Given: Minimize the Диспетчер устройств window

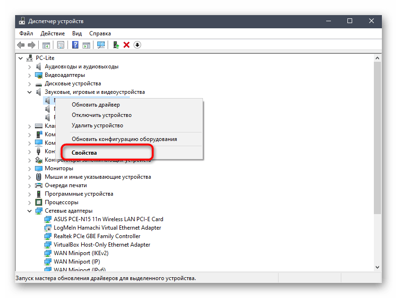Looking at the screenshot, I should click(329, 21).
